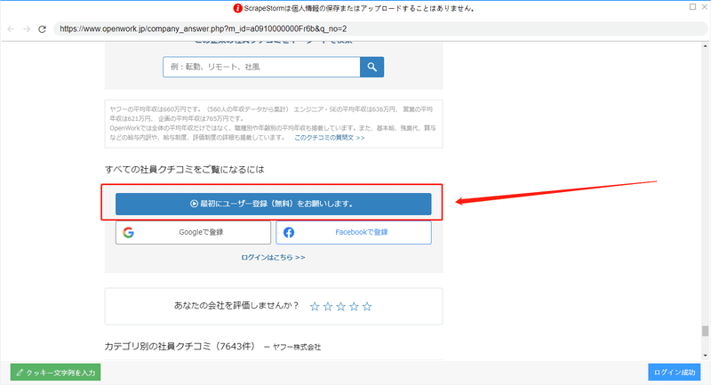
Task: Open the ログインはこちら >> link
Action: click(273, 257)
